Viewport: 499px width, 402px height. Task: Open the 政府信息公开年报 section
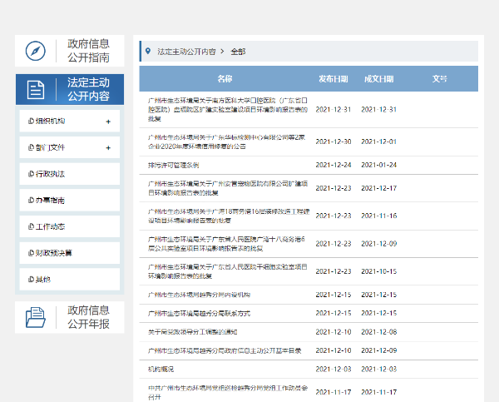click(x=88, y=317)
